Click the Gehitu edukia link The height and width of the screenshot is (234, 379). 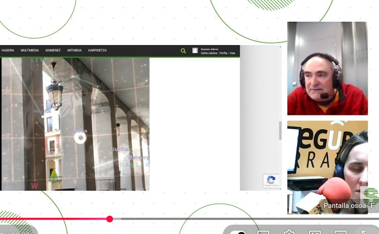[209, 53]
